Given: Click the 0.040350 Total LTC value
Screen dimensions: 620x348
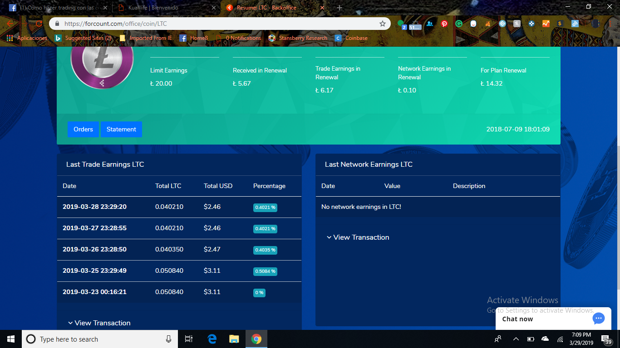Looking at the screenshot, I should [169, 250].
